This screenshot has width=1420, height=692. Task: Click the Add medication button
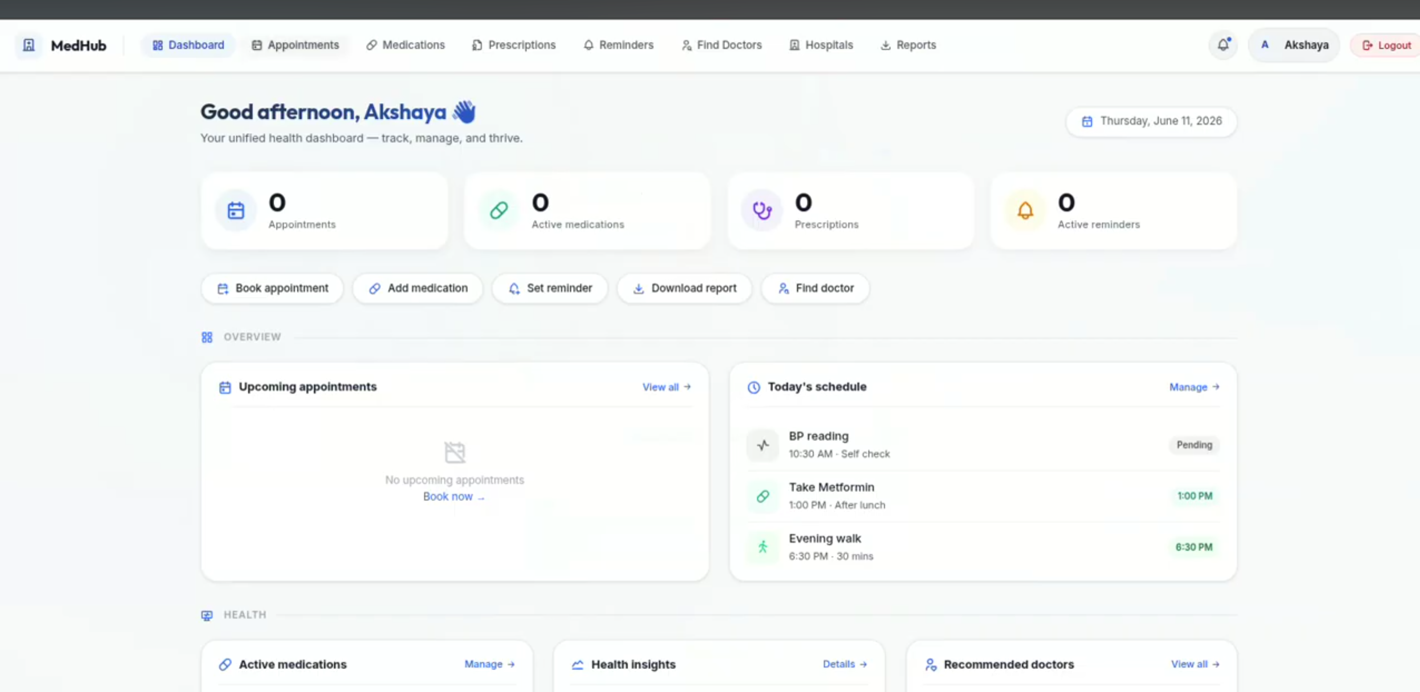point(418,288)
